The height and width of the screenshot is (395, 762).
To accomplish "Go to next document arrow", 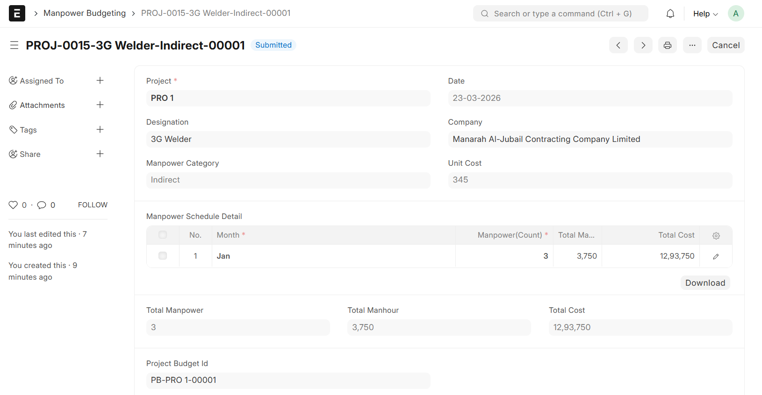I will pyautogui.click(x=643, y=45).
